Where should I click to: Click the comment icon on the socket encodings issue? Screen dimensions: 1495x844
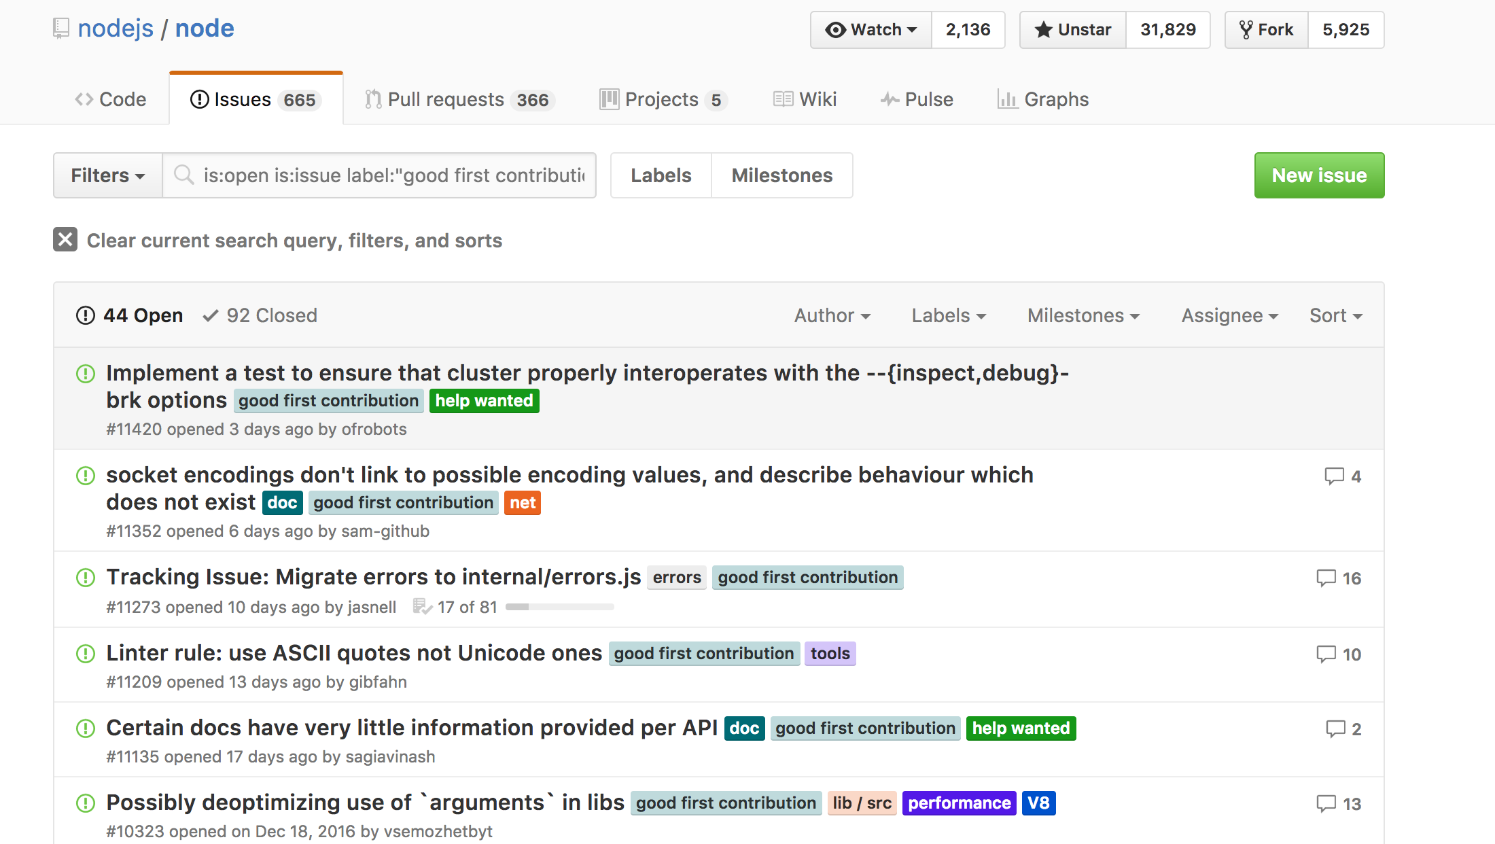[x=1334, y=476]
